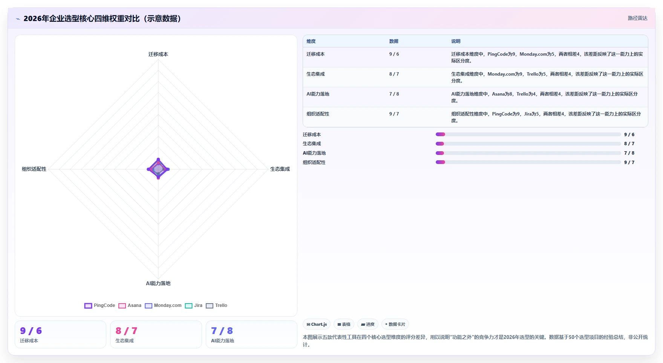Click the small icon before the dashboard title
This screenshot has height=363, width=663.
pyautogui.click(x=18, y=19)
